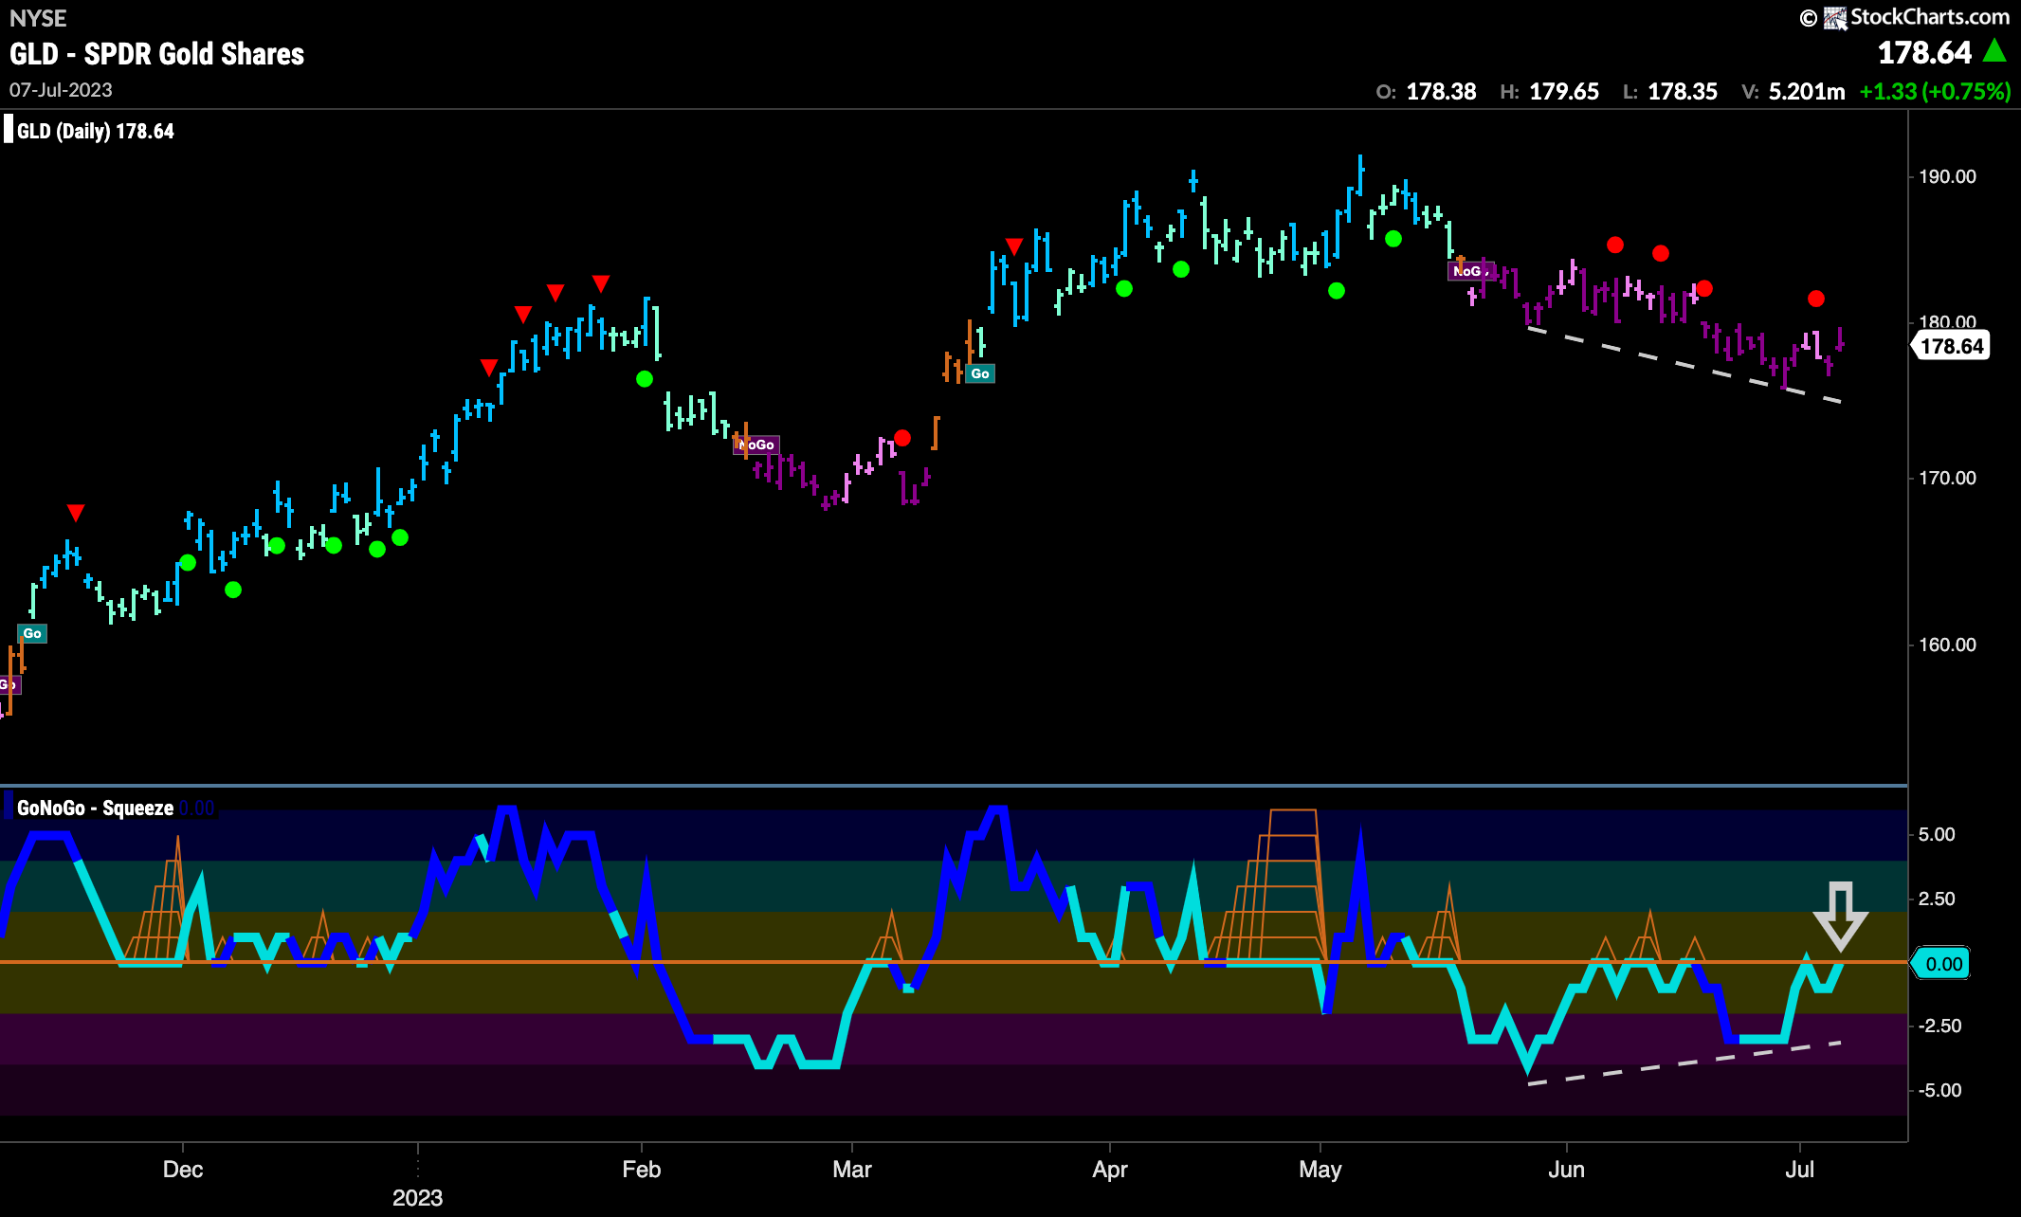Click the green dot below early February bars
Viewport: 2021px width, 1217px height.
pos(645,379)
